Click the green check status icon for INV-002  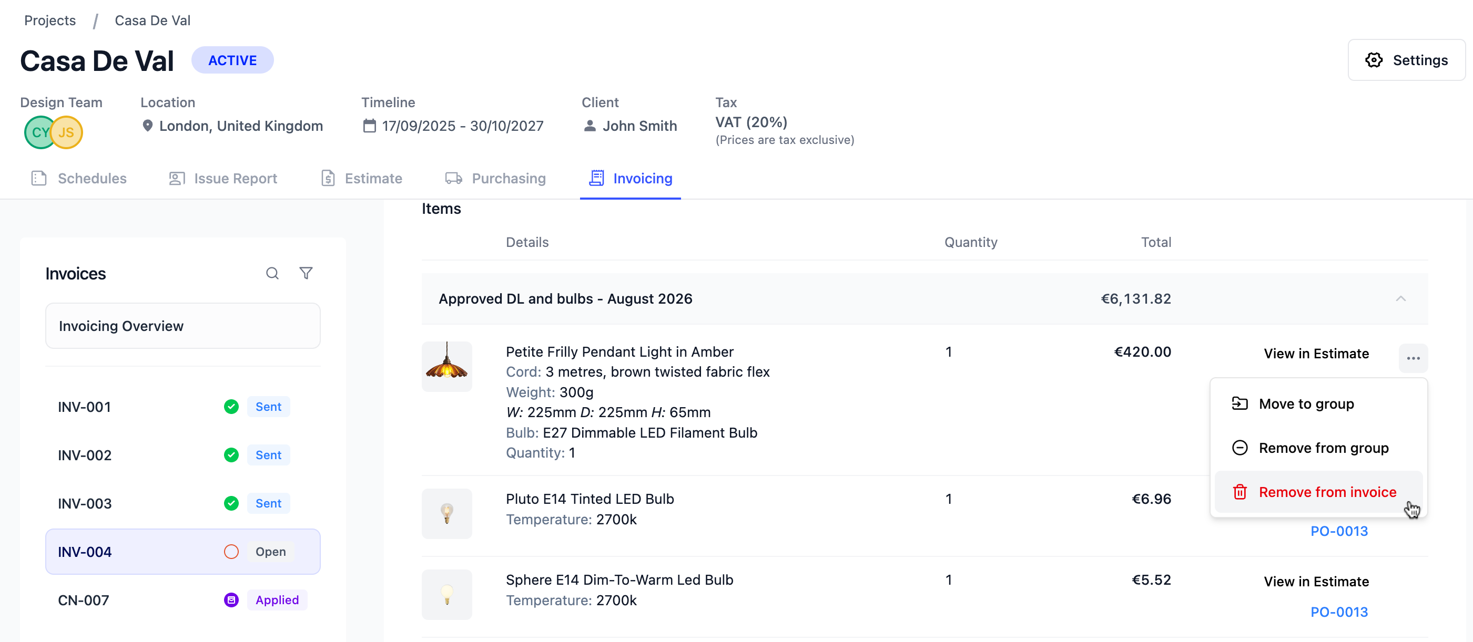(x=231, y=455)
